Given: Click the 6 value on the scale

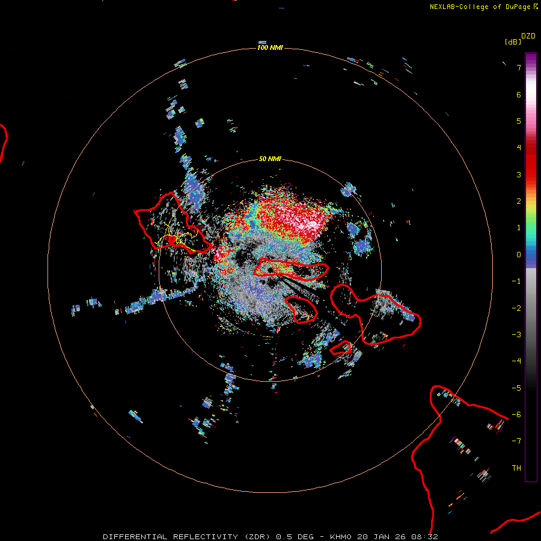Looking at the screenshot, I should coord(519,94).
